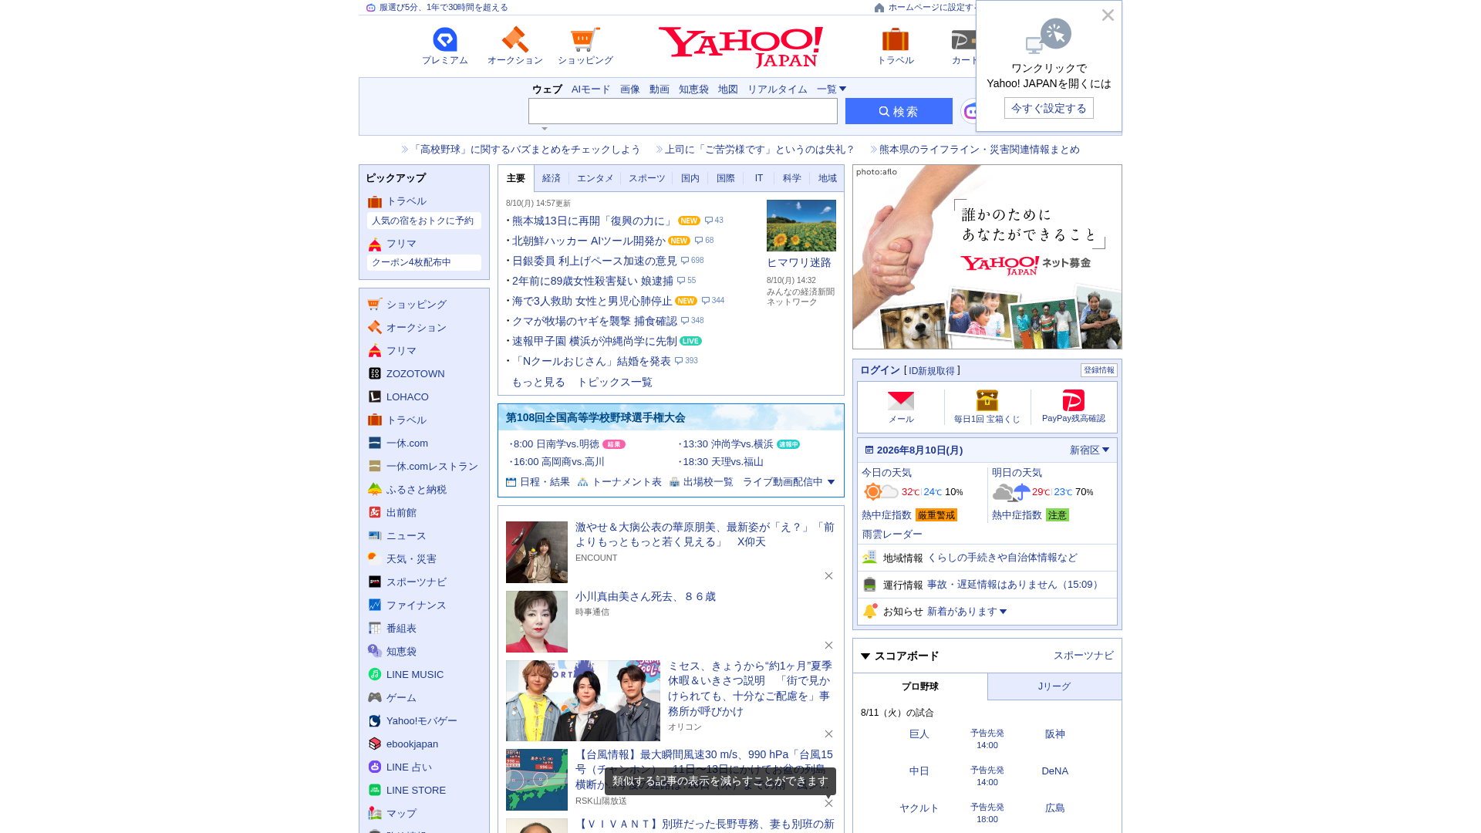
Task: Open スポーツナビ in the sidebar
Action: [x=417, y=582]
